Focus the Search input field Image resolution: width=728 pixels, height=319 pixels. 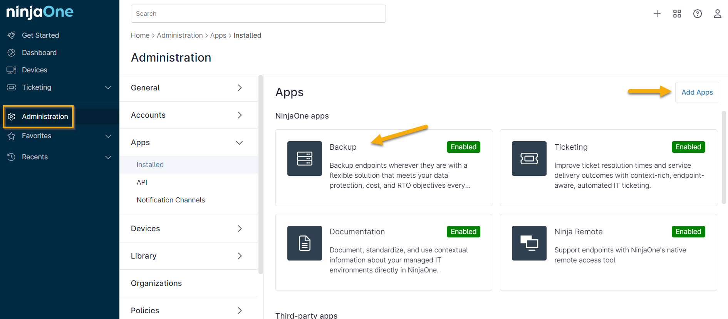click(258, 14)
